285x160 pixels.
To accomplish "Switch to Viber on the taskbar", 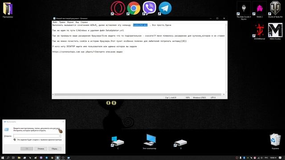I will [41, 158].
